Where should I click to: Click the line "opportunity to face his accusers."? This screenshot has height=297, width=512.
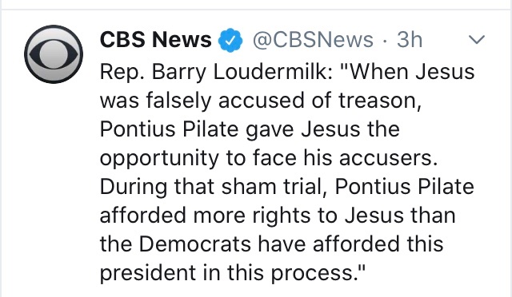pyautogui.click(x=269, y=158)
